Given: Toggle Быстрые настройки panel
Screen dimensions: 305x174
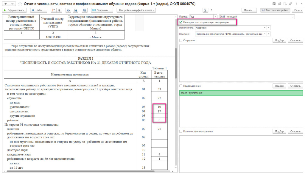Looking at the screenshot, I should point(275,10).
